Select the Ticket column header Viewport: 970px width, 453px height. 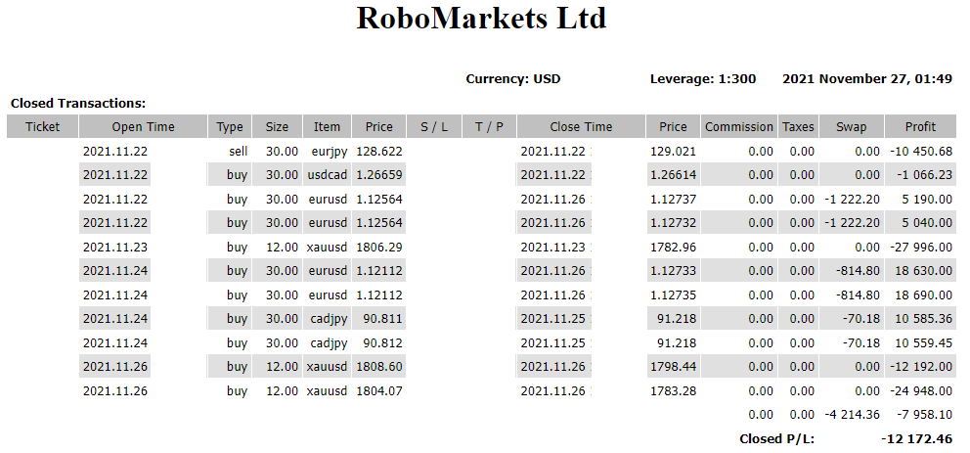tap(42, 126)
